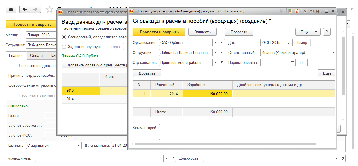The height and width of the screenshot is (166, 358).
Task: Select 'Стандартный' calculation period radio button
Action: tap(64, 37)
